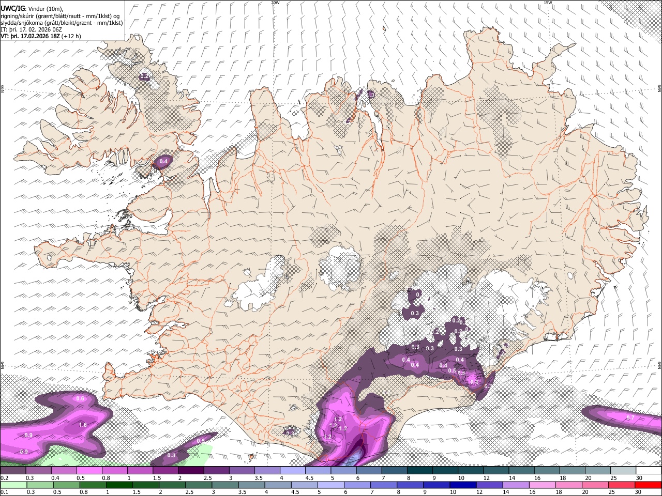Lower legend: click bright red swatch after 30

649,485
